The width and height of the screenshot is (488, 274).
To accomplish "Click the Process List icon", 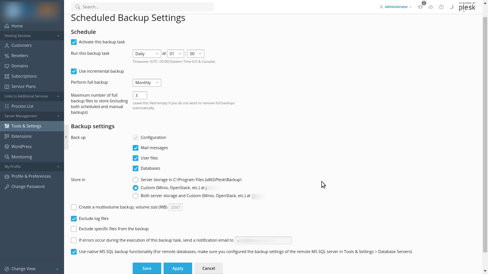I will click(x=7, y=106).
